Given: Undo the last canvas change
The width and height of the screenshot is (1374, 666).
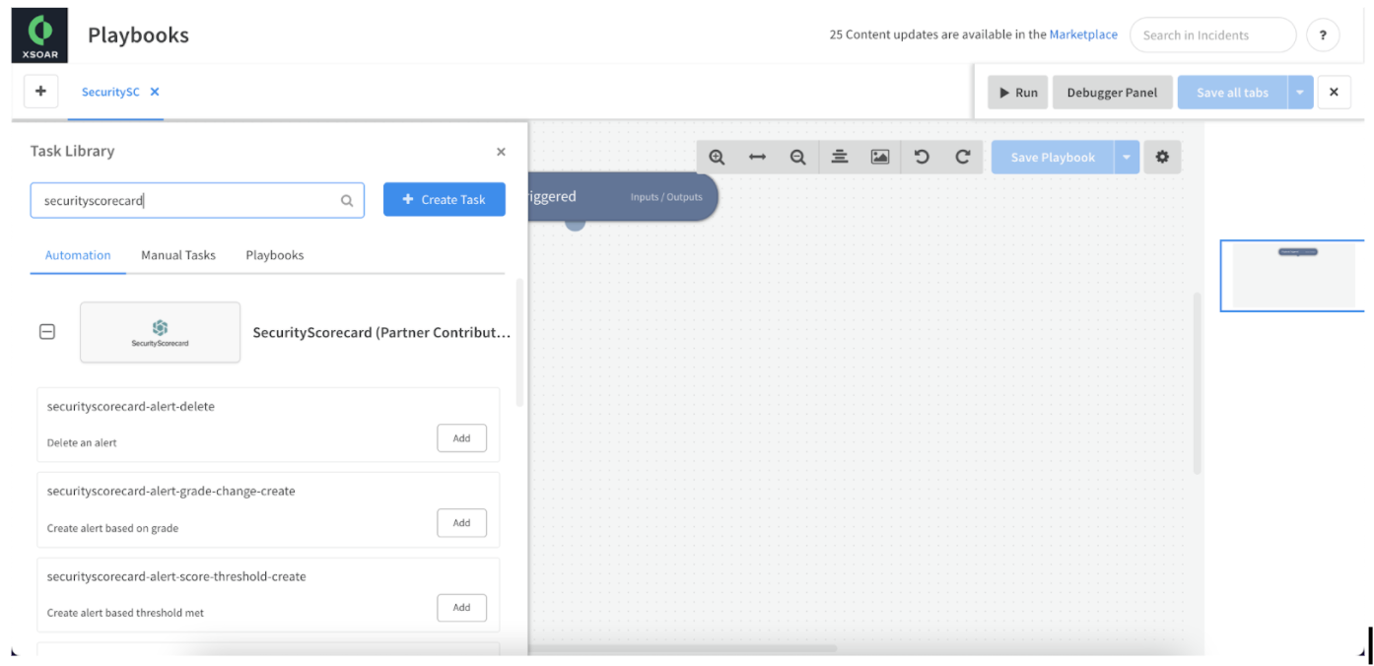Looking at the screenshot, I should tap(922, 157).
